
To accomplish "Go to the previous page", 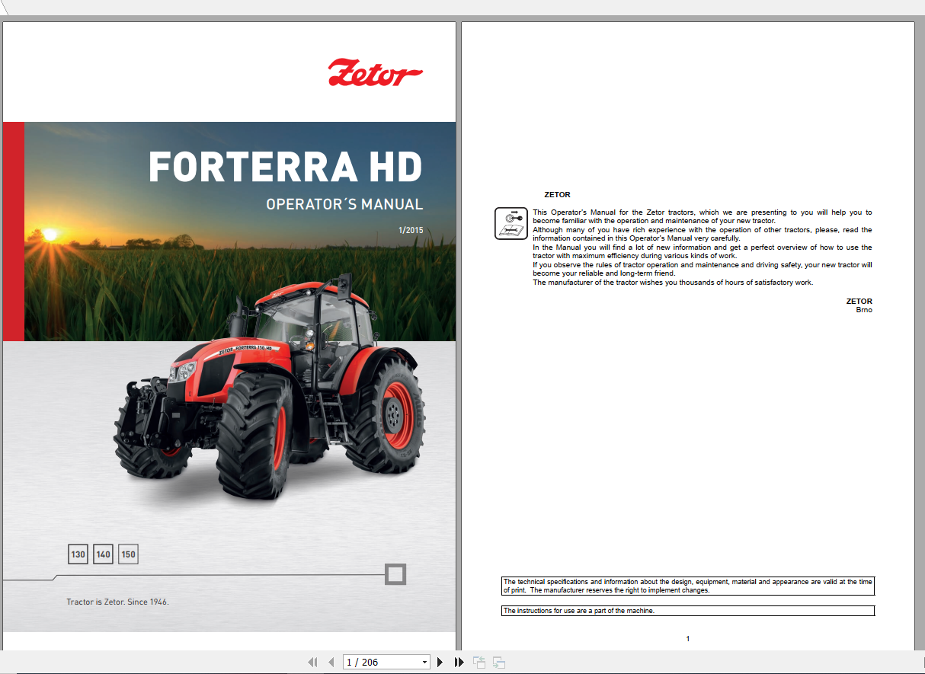I will 331,663.
